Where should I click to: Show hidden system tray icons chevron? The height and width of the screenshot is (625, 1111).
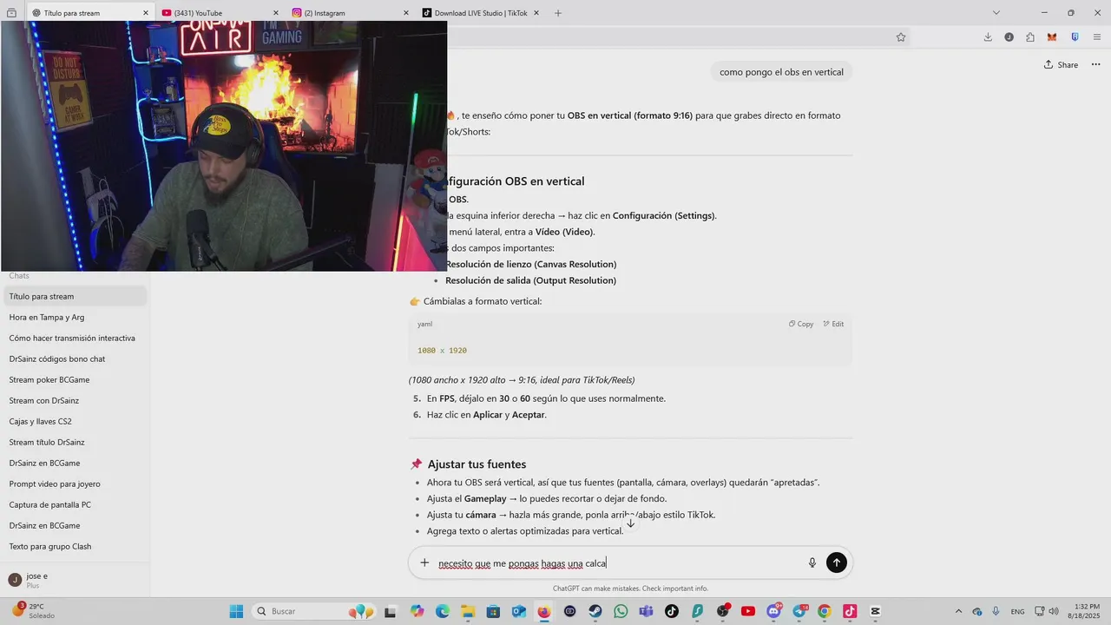pyautogui.click(x=958, y=611)
